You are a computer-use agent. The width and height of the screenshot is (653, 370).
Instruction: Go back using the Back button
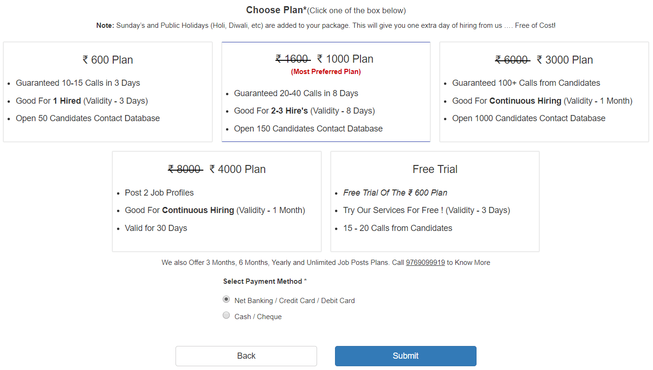[x=246, y=356]
